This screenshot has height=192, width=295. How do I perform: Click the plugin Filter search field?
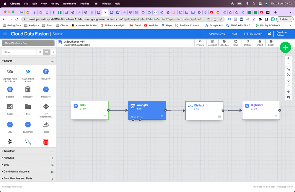pyautogui.click(x=19, y=52)
